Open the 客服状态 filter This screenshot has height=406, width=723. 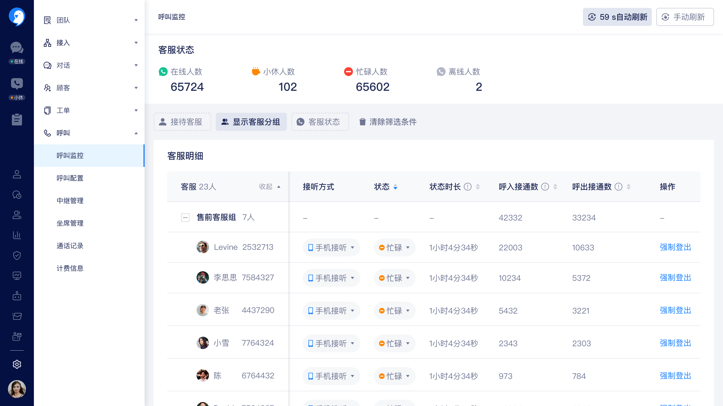pyautogui.click(x=320, y=122)
